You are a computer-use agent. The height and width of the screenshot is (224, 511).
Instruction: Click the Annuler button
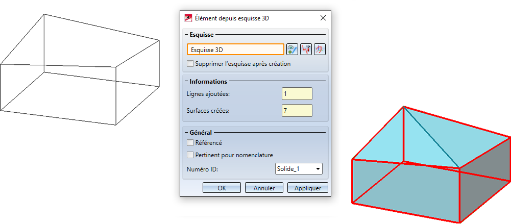[x=264, y=188]
